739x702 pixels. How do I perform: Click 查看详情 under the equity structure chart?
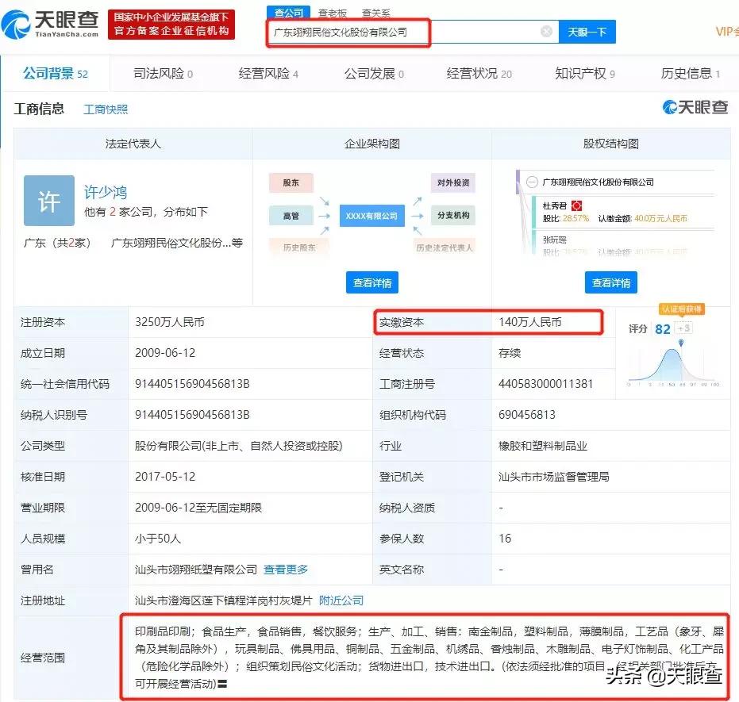(x=610, y=282)
